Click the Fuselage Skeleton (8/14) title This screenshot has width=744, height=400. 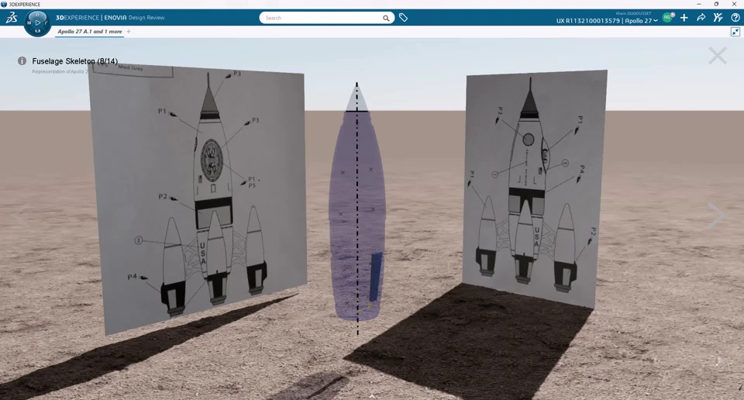[75, 61]
